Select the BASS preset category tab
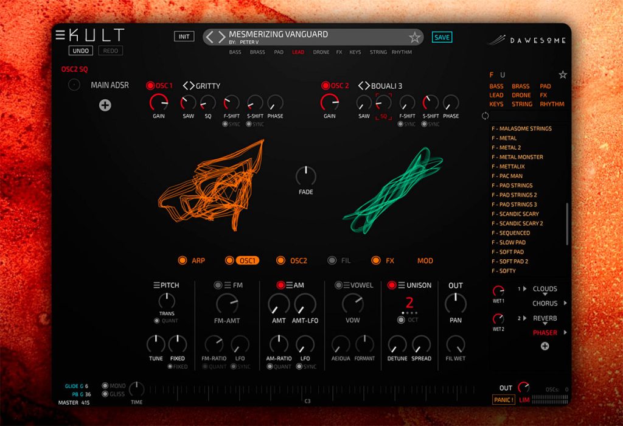 pos(235,52)
